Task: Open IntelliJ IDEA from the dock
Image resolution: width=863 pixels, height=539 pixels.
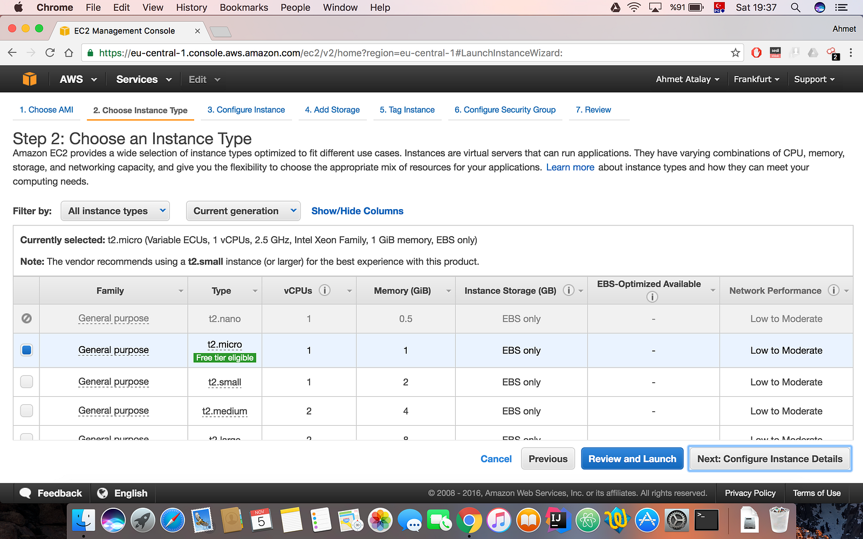Action: (x=557, y=521)
